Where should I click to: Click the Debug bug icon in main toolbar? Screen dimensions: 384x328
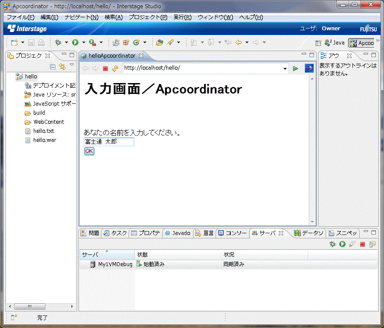click(58, 42)
